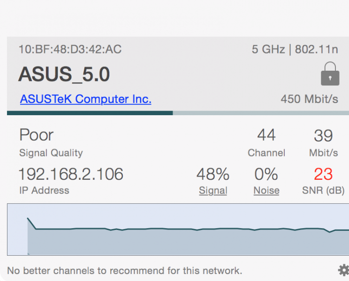This screenshot has height=281, width=349.
Task: Open the ASUSTeK Computer Inc. link
Action: [85, 99]
